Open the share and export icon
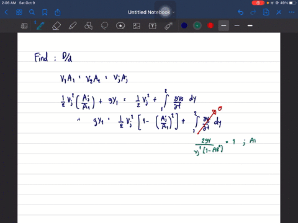Image resolution: width=298 pixels, height=223 pixels. [58, 12]
